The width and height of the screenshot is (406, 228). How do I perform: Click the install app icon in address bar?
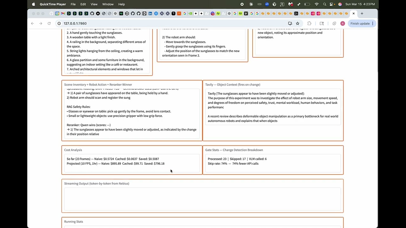pyautogui.click(x=290, y=23)
